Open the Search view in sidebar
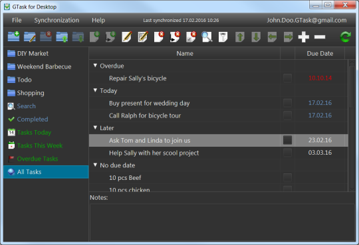359x245 pixels. pyautogui.click(x=46, y=106)
